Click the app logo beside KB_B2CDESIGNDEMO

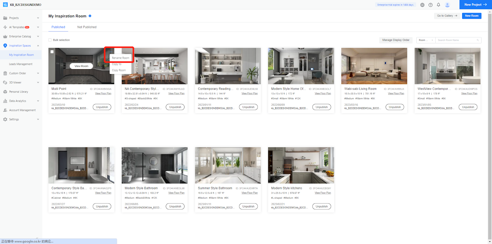click(x=5, y=5)
